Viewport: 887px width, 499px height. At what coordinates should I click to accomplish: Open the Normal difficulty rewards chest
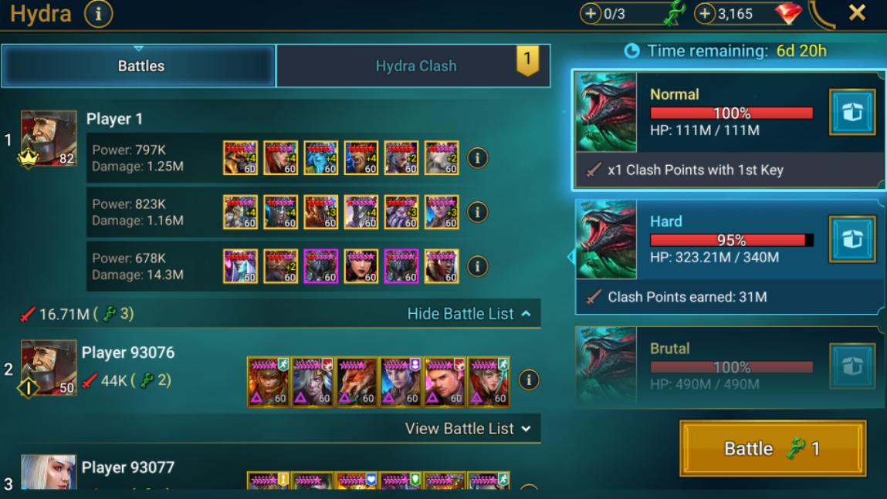coord(852,113)
